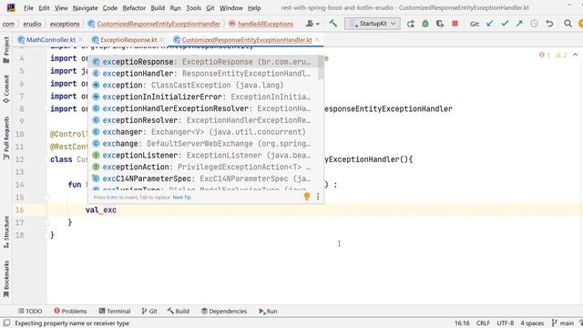Select exceptionInInitializerError suggestion
Screen dimensions: 583x328
click(x=203, y=97)
